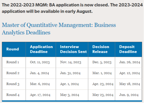Click the Master of Quantitative Management heading
144x103 pixels.
point(59,29)
